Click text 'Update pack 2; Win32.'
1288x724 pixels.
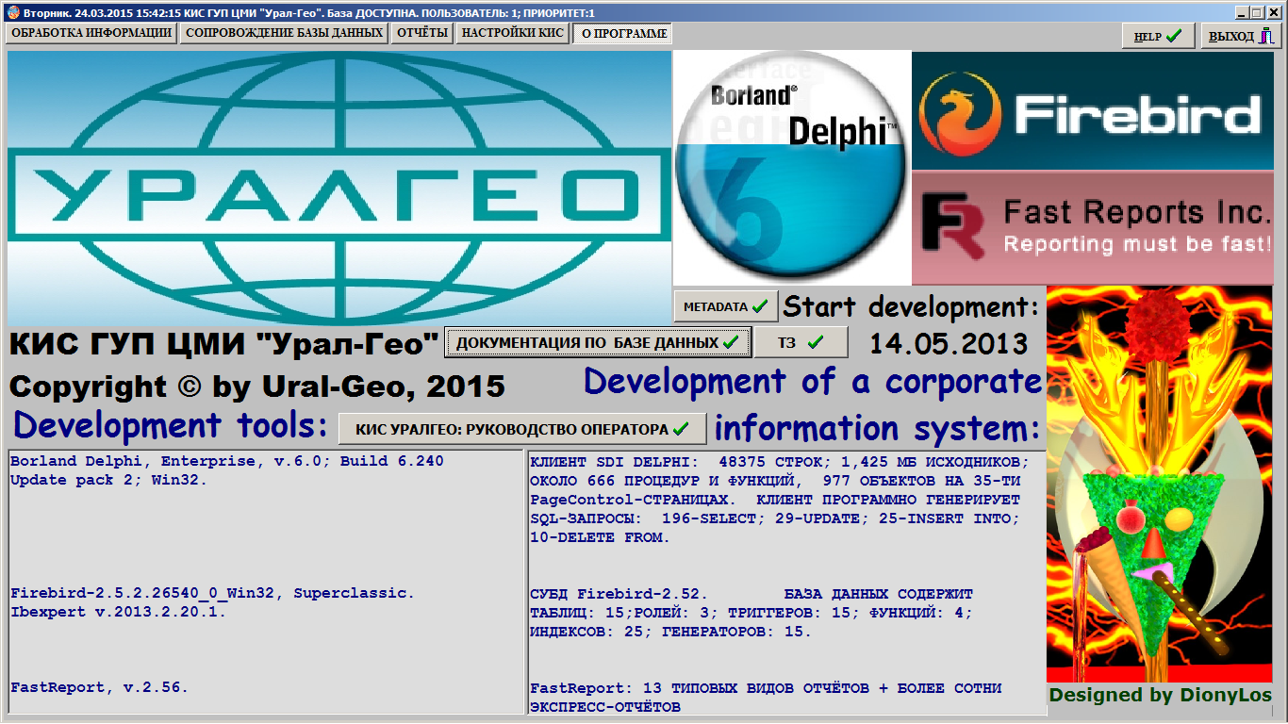click(109, 480)
